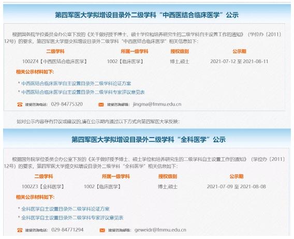Viewport: 294px width, 239px height.
Task: Click 相关公示材料如下 heading in first notice
Action: [x=35, y=72]
